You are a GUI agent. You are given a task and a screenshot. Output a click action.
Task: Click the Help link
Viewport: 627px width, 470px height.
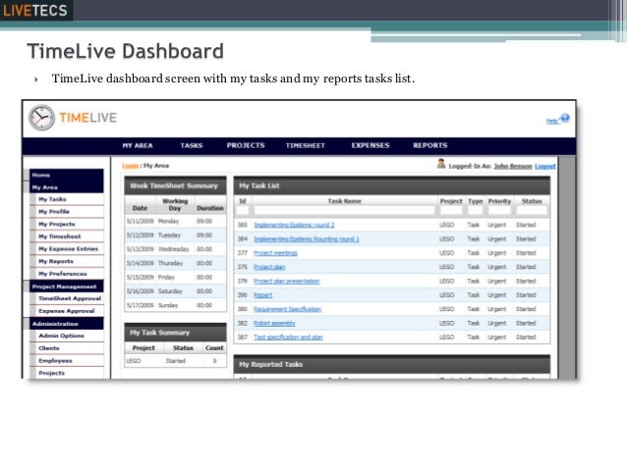click(x=552, y=121)
